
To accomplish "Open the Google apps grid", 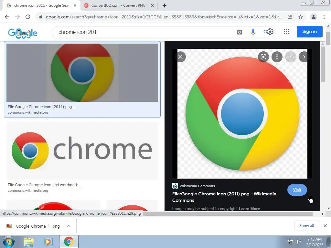I will 286,32.
